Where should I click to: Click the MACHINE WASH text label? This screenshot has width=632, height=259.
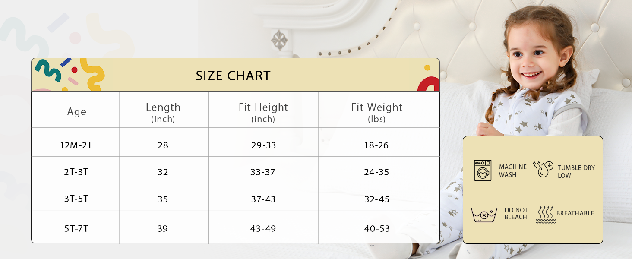(x=512, y=171)
